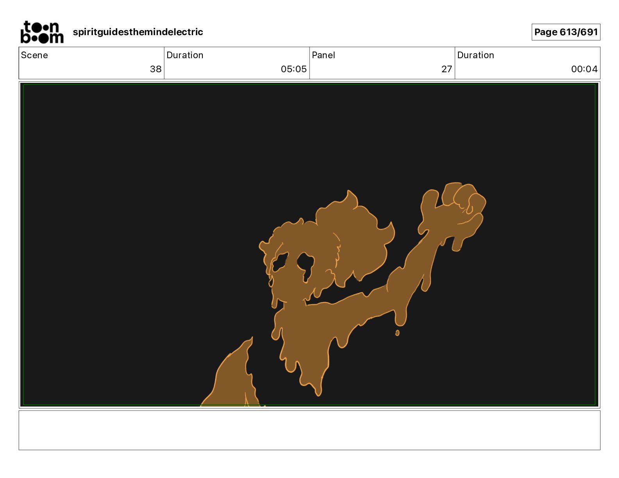
Task: Click the Toon Boom logo
Action: (42, 32)
